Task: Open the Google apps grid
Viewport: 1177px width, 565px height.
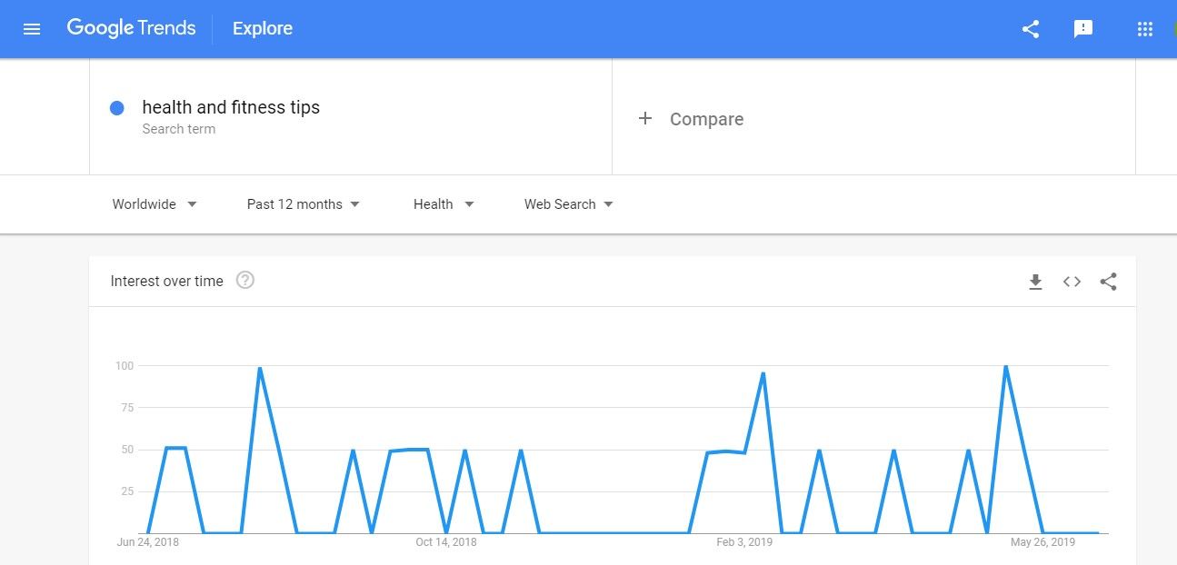Action: click(x=1145, y=29)
